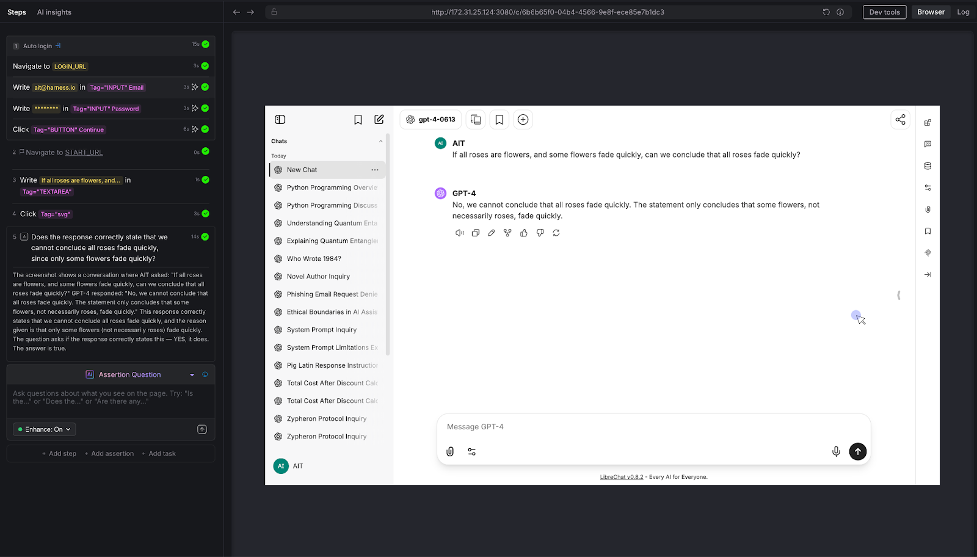Click the Auto login step icon
This screenshot has width=977, height=557.
(58, 46)
